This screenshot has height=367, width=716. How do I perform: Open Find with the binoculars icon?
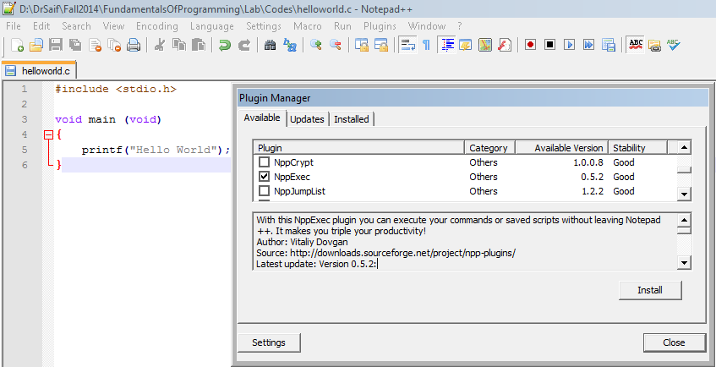pyautogui.click(x=270, y=45)
